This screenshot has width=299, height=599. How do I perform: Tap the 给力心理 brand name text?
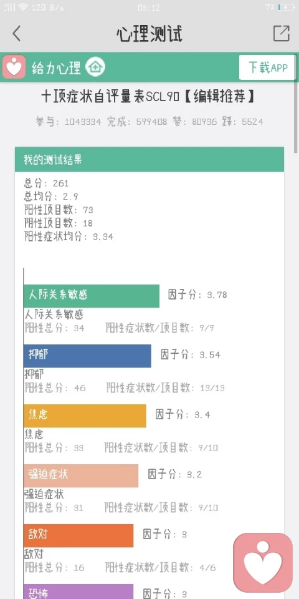point(57,67)
